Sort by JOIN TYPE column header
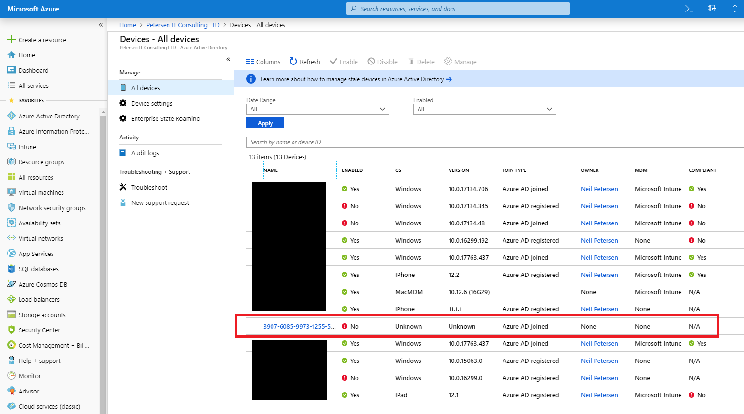744x414 pixels. (x=514, y=170)
